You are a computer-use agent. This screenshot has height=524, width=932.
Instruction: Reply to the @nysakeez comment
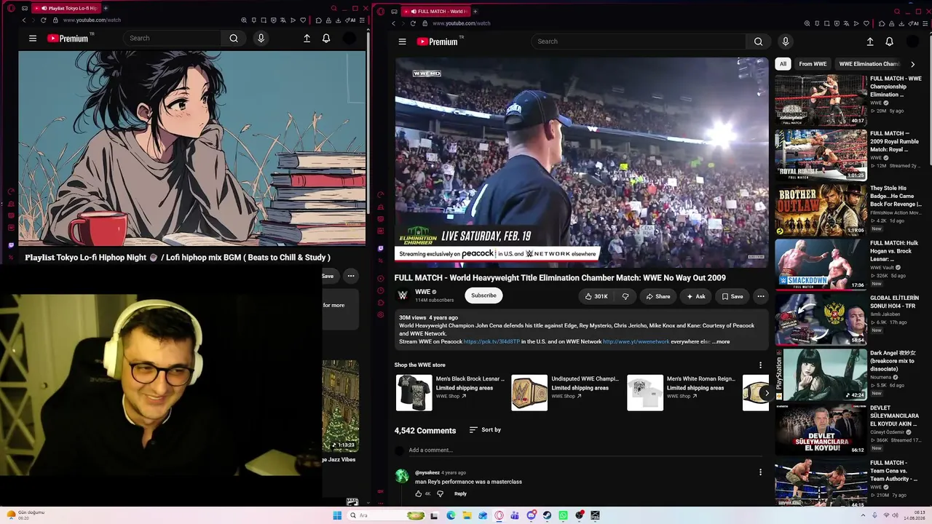point(460,493)
